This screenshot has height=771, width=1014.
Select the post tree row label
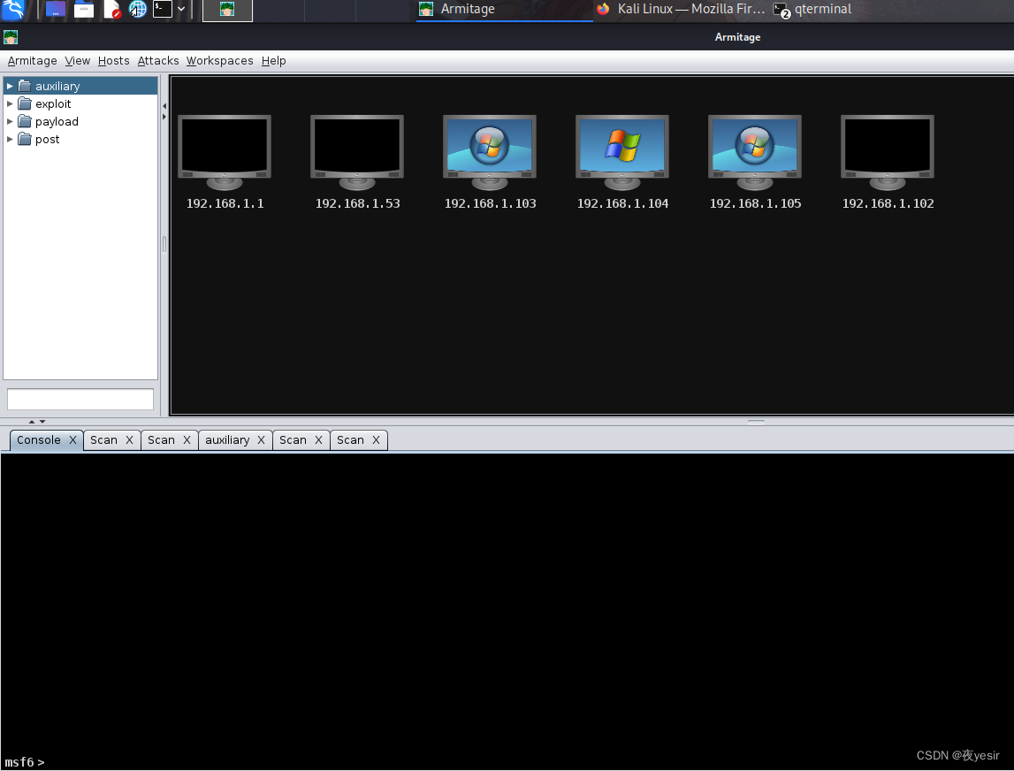click(x=47, y=139)
